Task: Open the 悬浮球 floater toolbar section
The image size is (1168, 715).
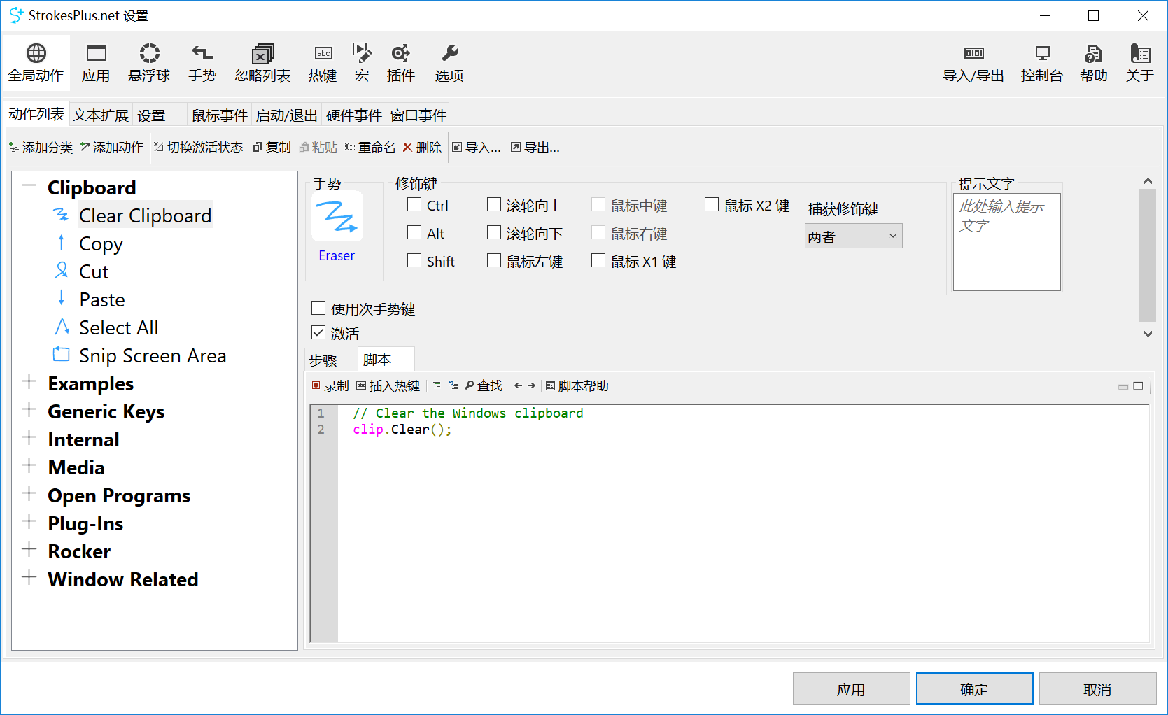Action: pyautogui.click(x=149, y=63)
